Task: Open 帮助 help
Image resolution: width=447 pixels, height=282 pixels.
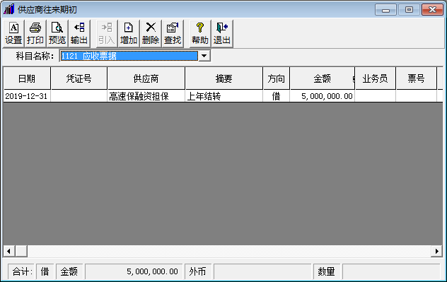Action: [200, 34]
